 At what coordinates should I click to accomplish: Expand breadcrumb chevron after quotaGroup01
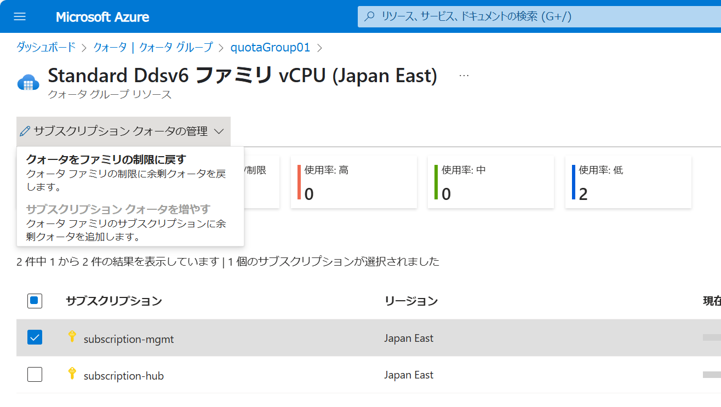click(x=320, y=48)
